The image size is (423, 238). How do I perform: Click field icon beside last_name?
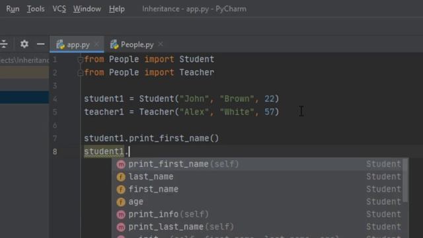pos(121,177)
